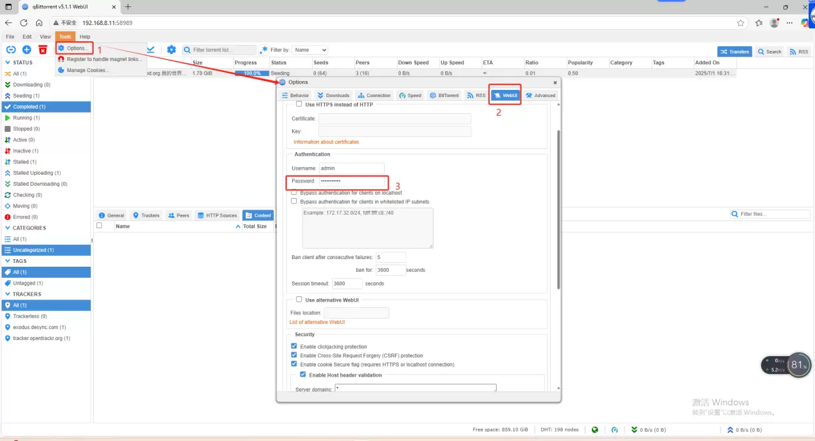Viewport: 815px width, 441px height.
Task: Collapse the CATEGORIES sidebar section
Action: tap(8, 228)
